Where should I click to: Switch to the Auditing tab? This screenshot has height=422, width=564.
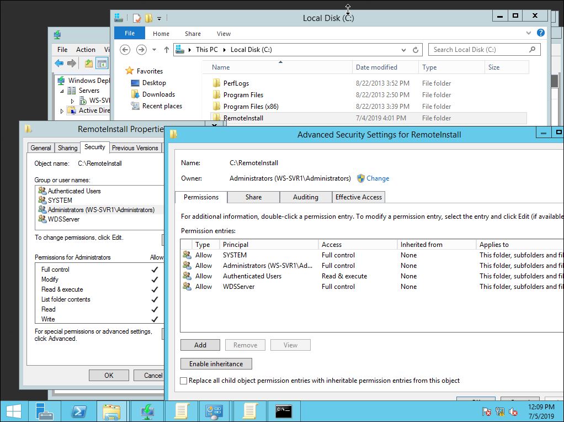(x=305, y=197)
